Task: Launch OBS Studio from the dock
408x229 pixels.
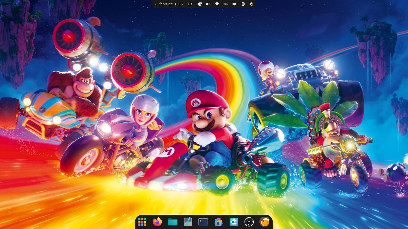Action: 249,222
